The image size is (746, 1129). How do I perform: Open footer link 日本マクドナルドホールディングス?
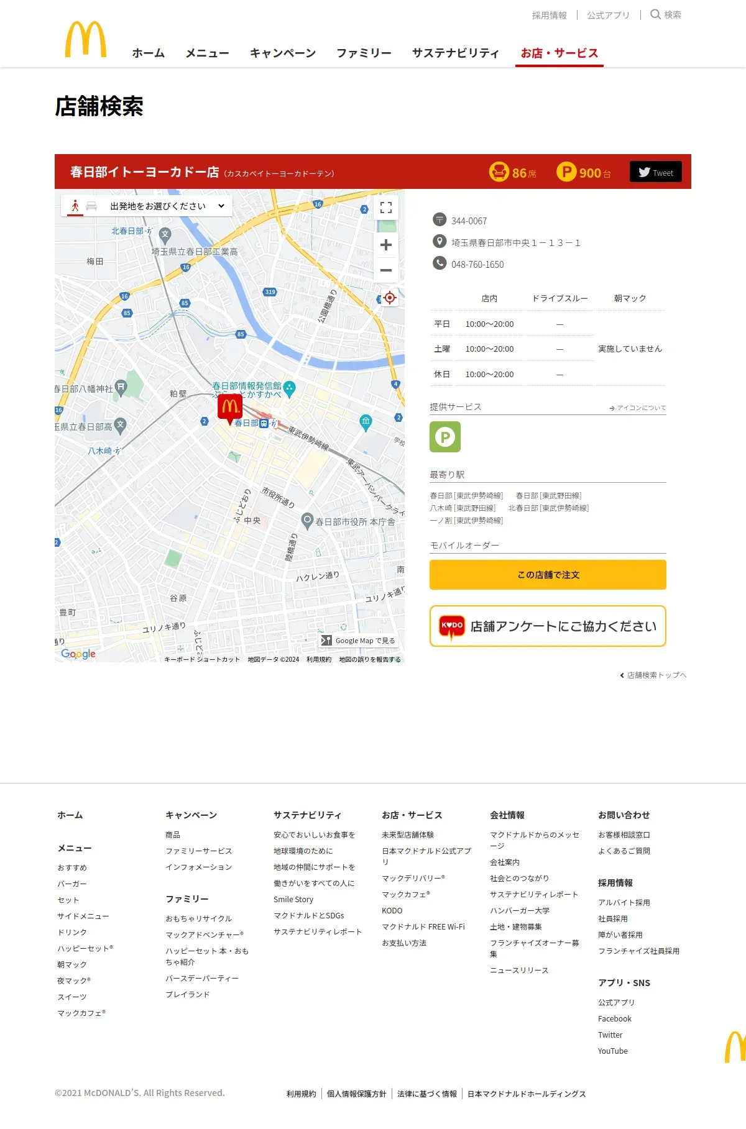[x=527, y=1094]
